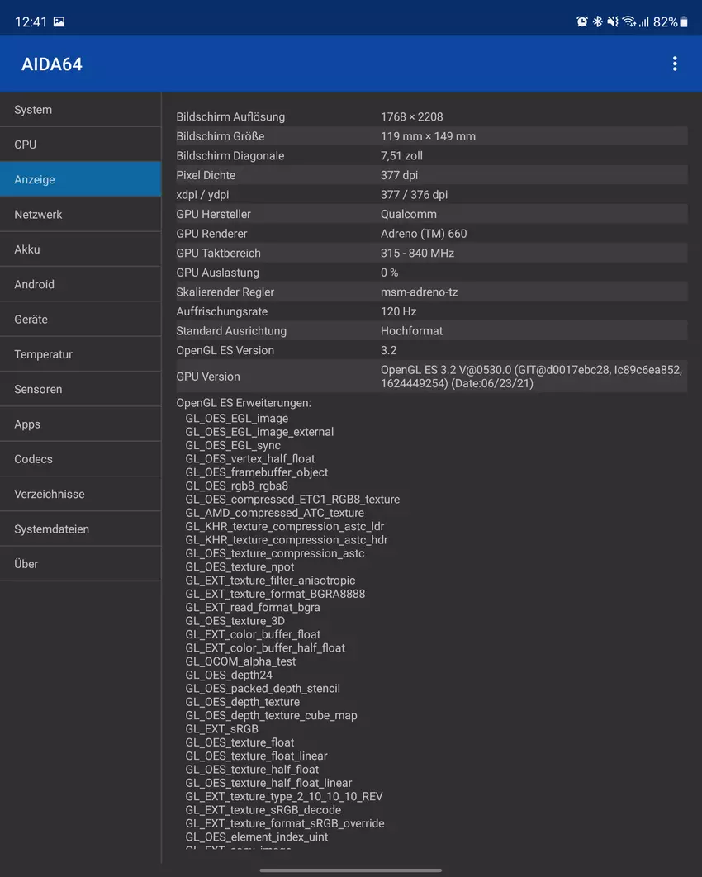Tap the image notification icon

[x=59, y=22]
